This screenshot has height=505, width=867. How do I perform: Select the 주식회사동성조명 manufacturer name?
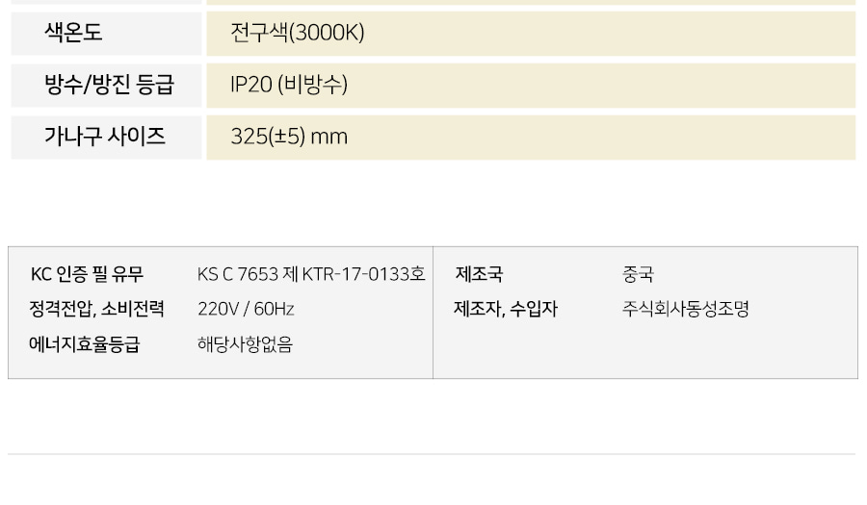[685, 309]
